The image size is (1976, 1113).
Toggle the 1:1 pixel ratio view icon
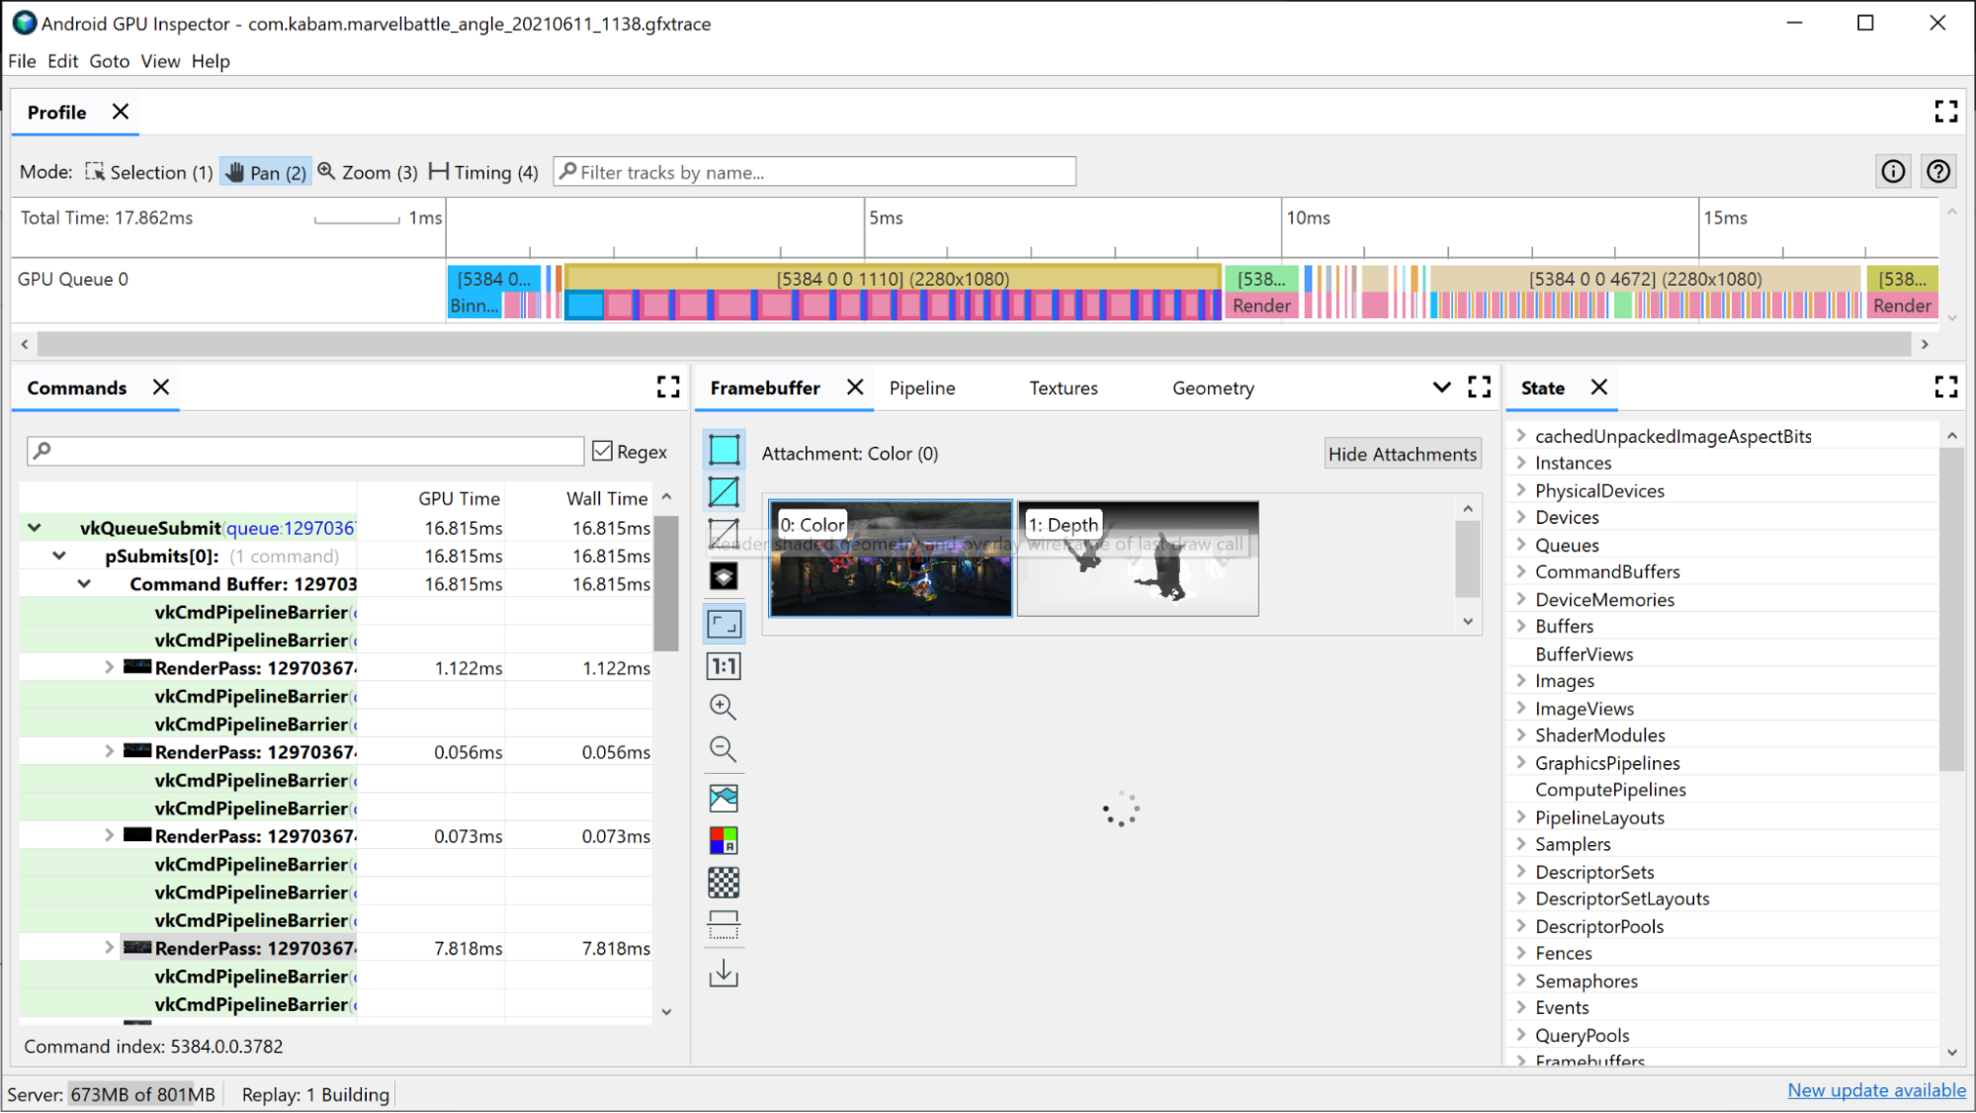pyautogui.click(x=724, y=665)
